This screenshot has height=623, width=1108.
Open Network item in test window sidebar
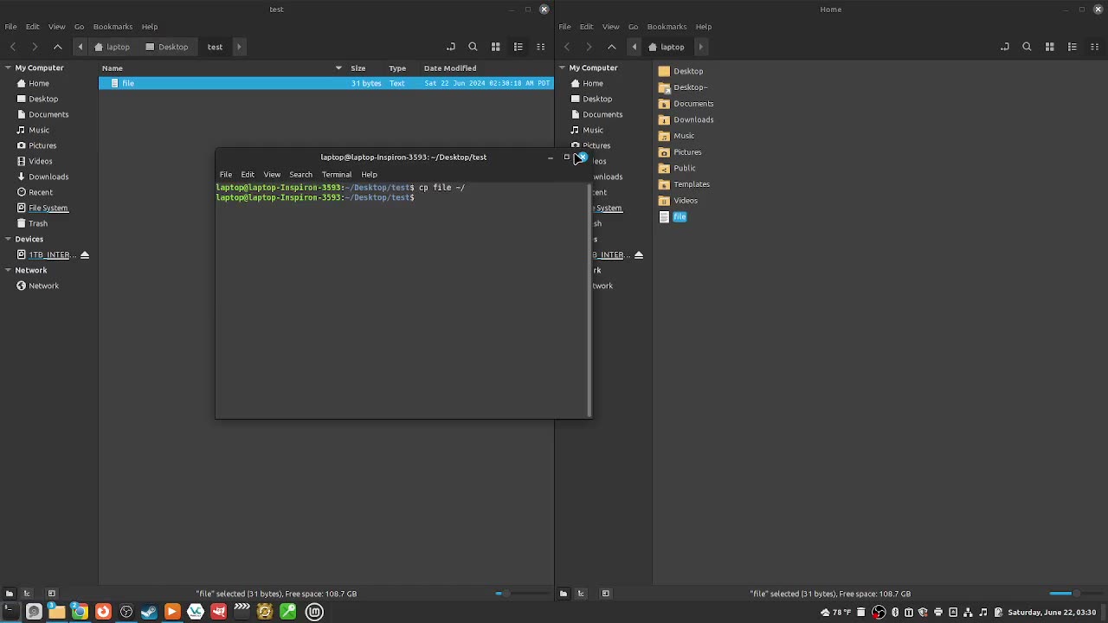click(43, 286)
